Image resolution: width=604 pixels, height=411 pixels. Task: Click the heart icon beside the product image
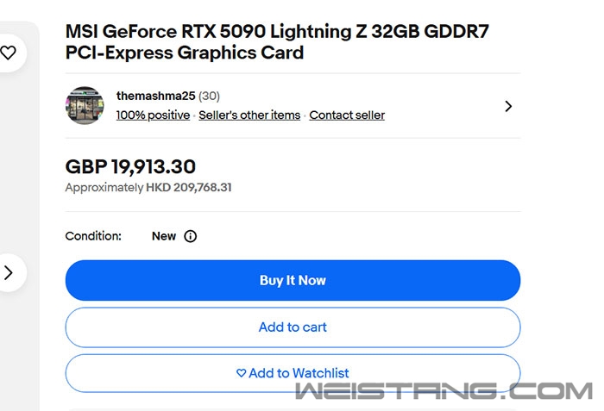[x=8, y=53]
